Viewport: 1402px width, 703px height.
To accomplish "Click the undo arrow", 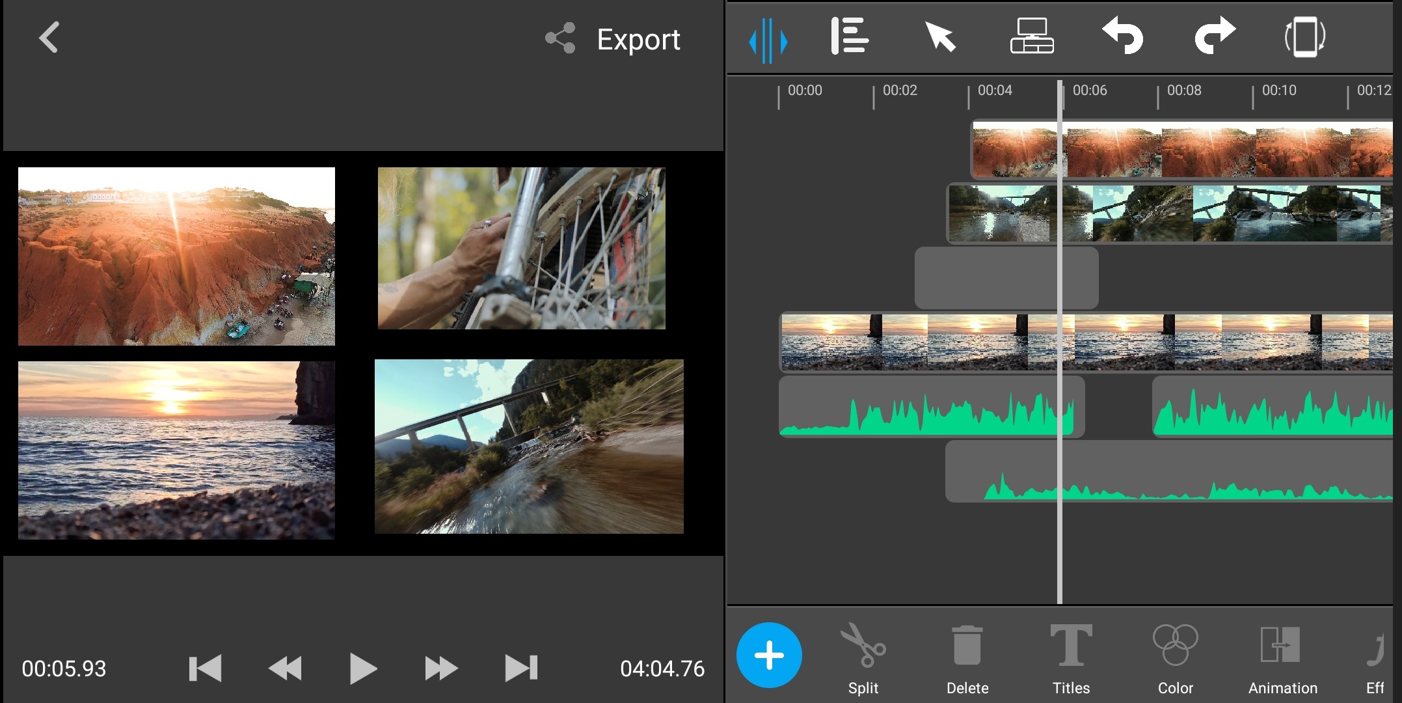I will point(1123,36).
